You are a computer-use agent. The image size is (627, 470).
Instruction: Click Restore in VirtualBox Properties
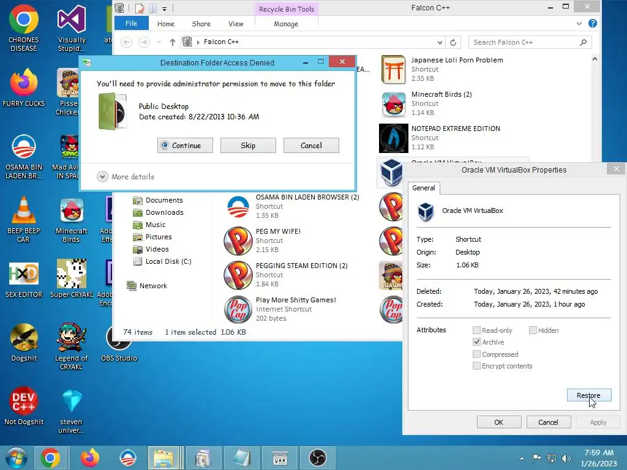click(588, 395)
